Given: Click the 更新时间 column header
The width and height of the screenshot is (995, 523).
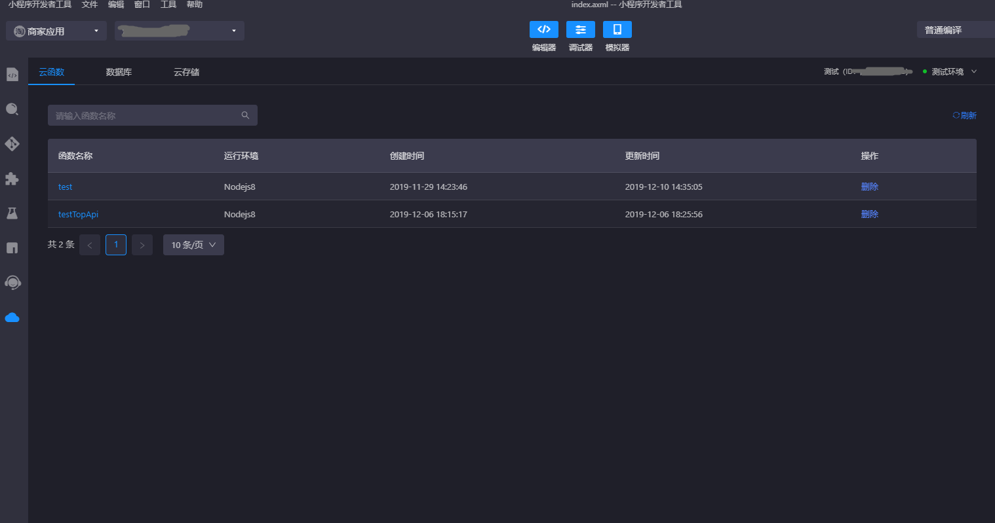Looking at the screenshot, I should point(642,156).
